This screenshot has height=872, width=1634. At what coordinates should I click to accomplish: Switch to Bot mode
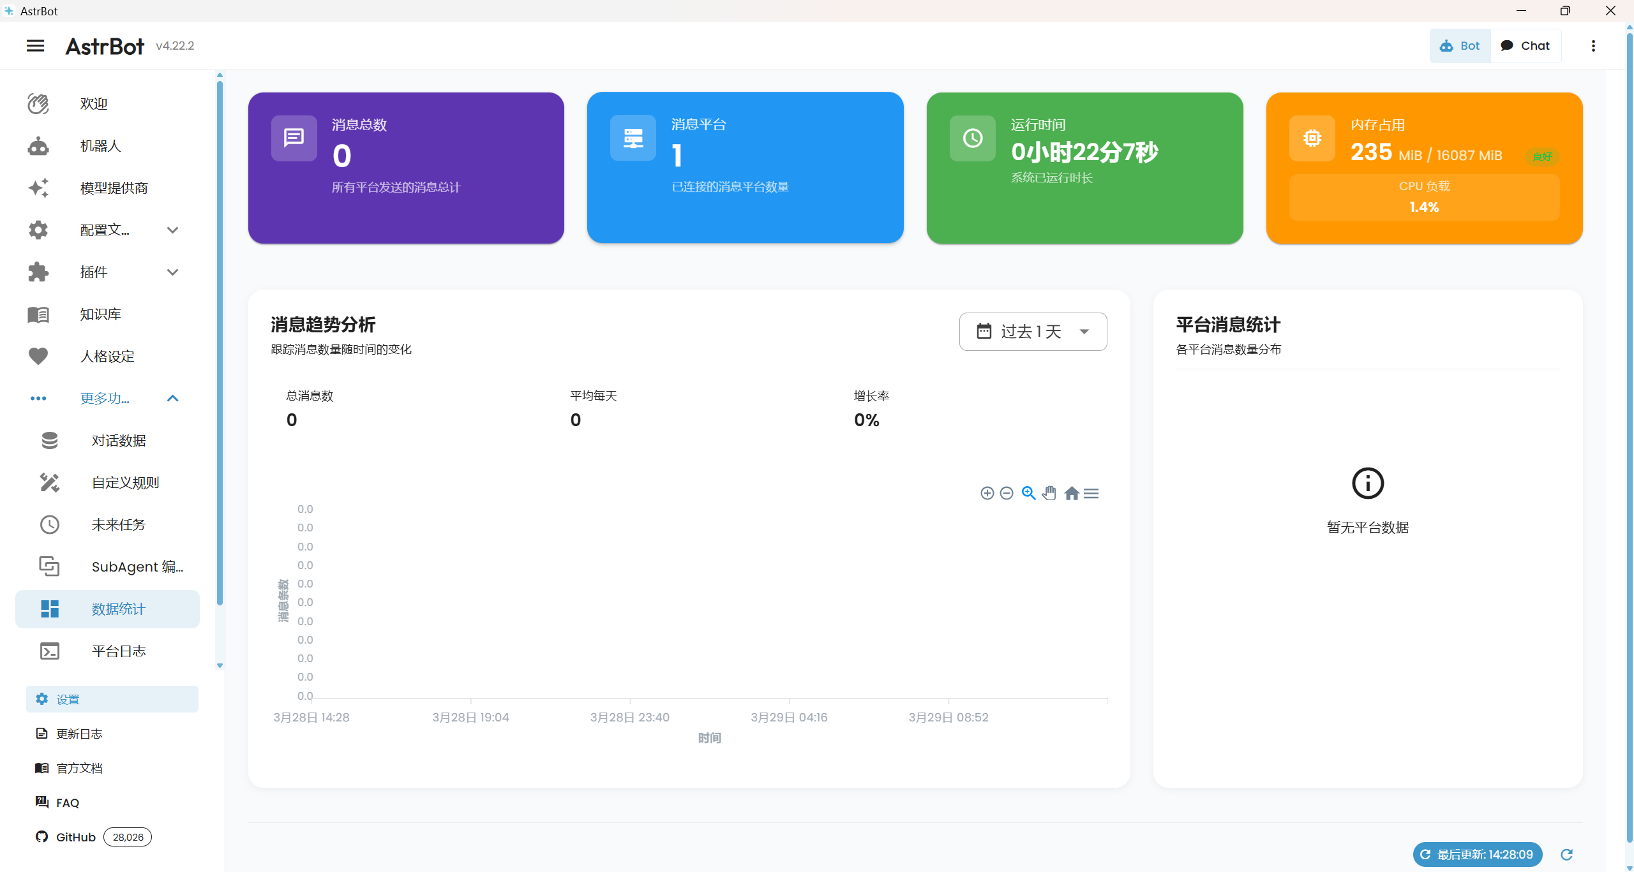click(1460, 46)
